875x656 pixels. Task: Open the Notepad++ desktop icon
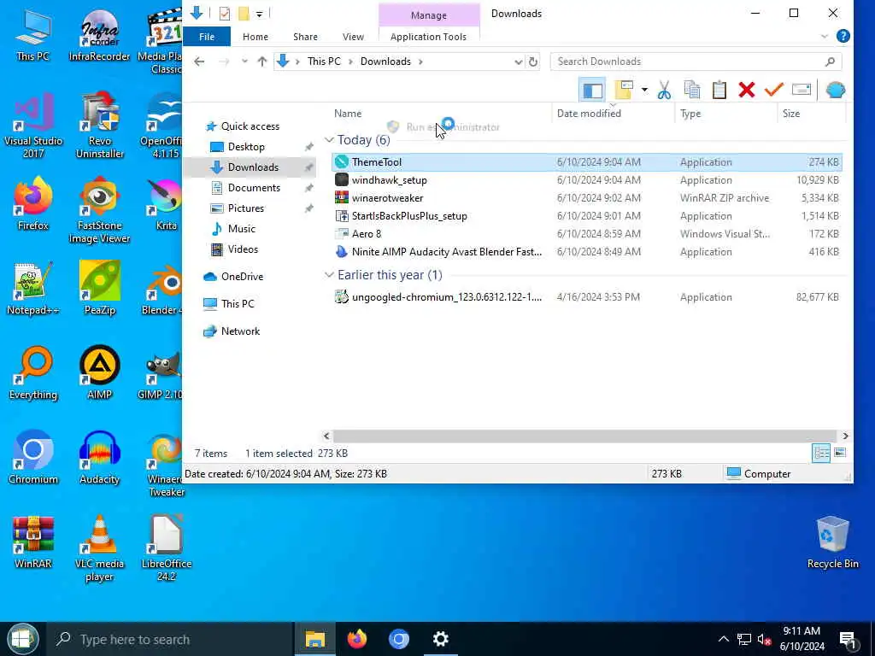(x=33, y=289)
